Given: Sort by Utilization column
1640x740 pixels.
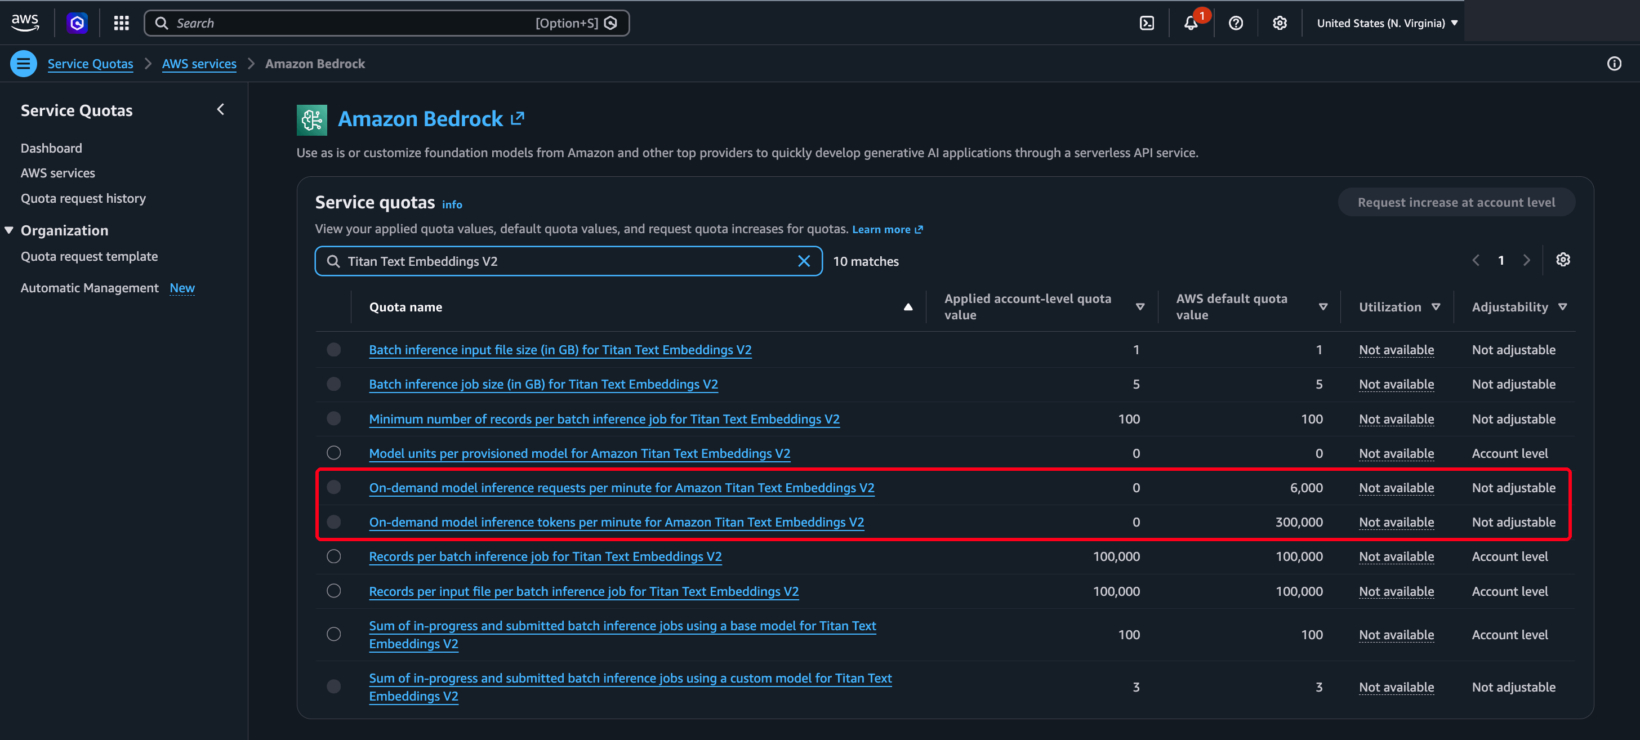Looking at the screenshot, I should [1436, 307].
